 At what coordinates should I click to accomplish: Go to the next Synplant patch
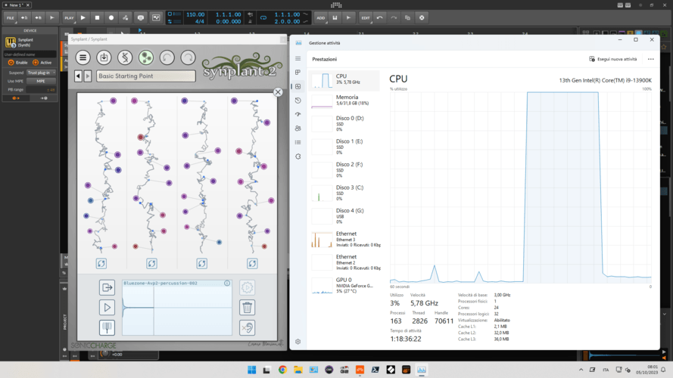(x=88, y=76)
